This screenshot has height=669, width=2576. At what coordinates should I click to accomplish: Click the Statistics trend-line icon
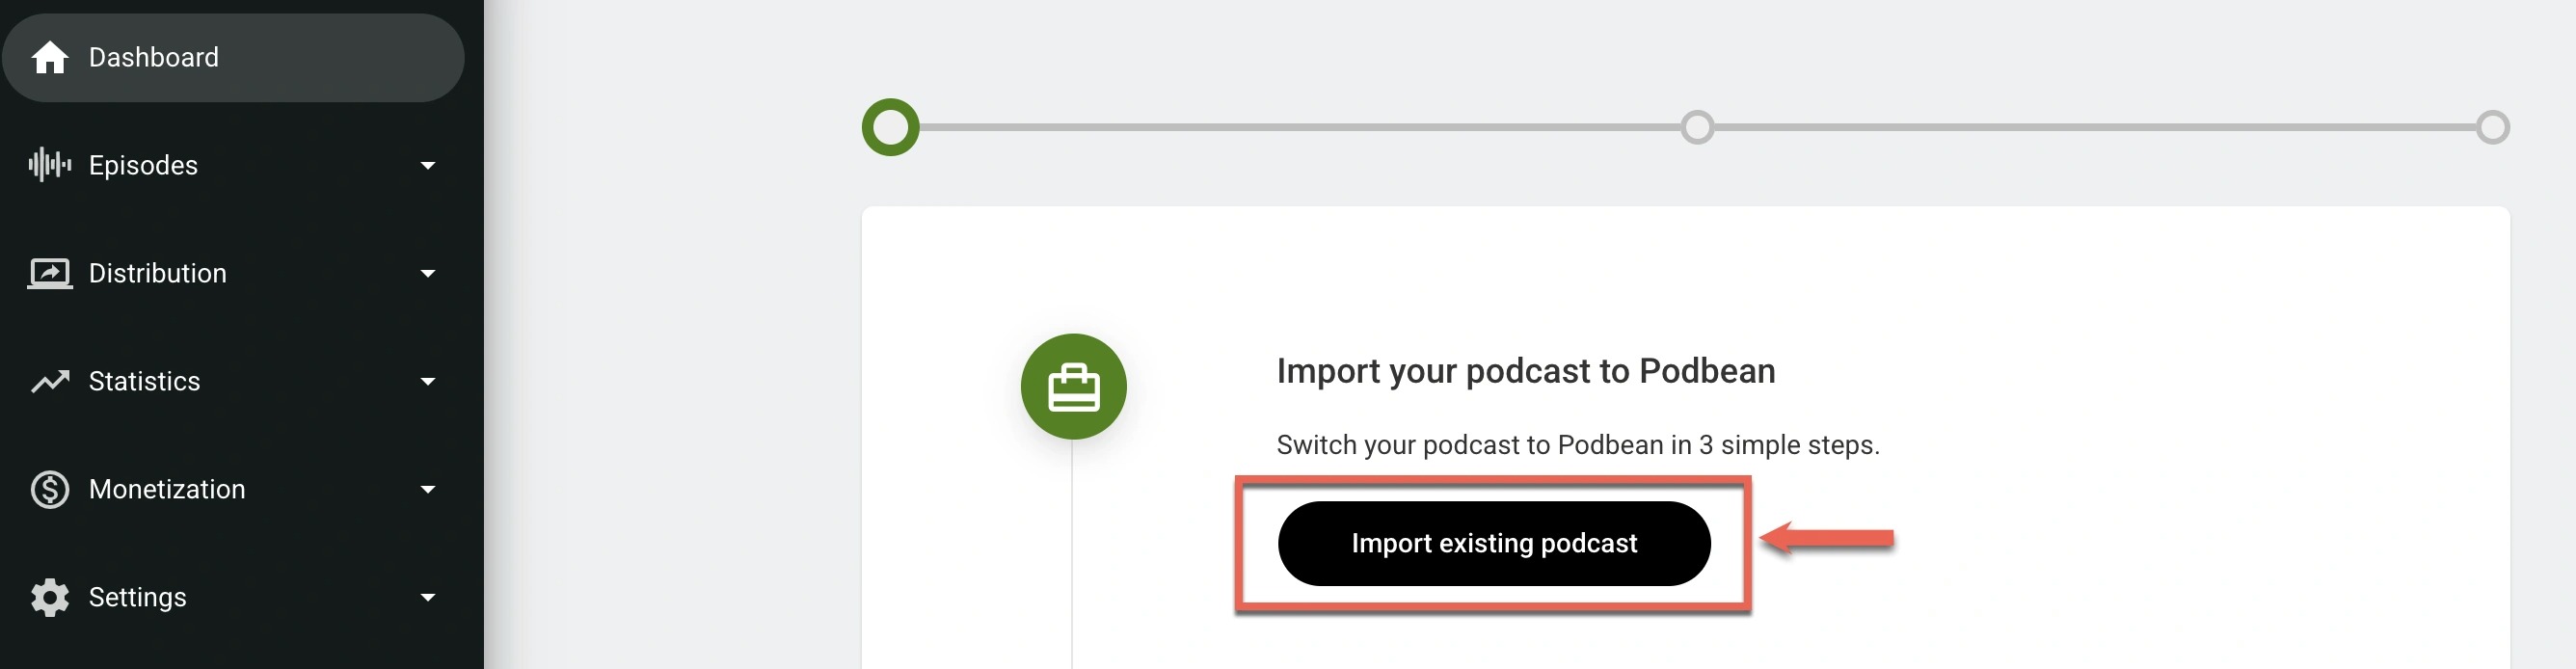[49, 381]
